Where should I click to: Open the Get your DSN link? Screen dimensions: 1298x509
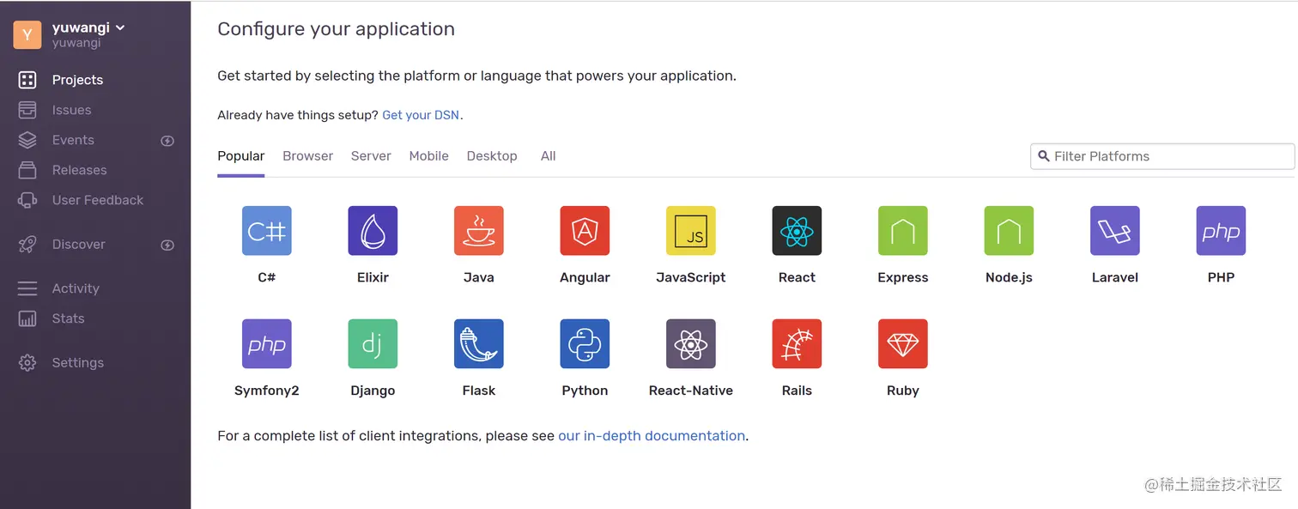tap(421, 115)
